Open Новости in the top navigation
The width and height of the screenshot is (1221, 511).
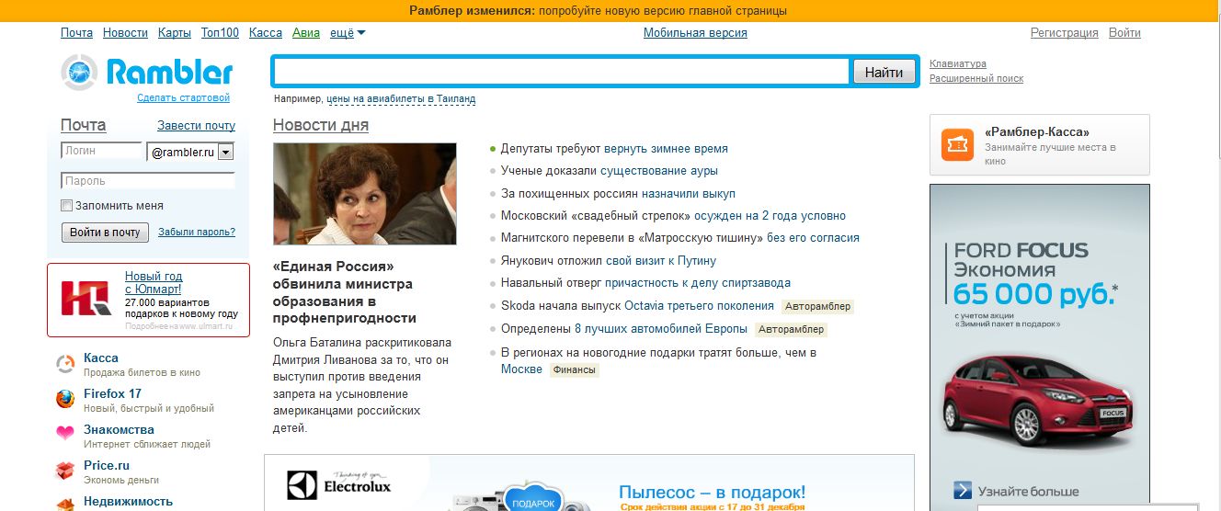[x=125, y=33]
